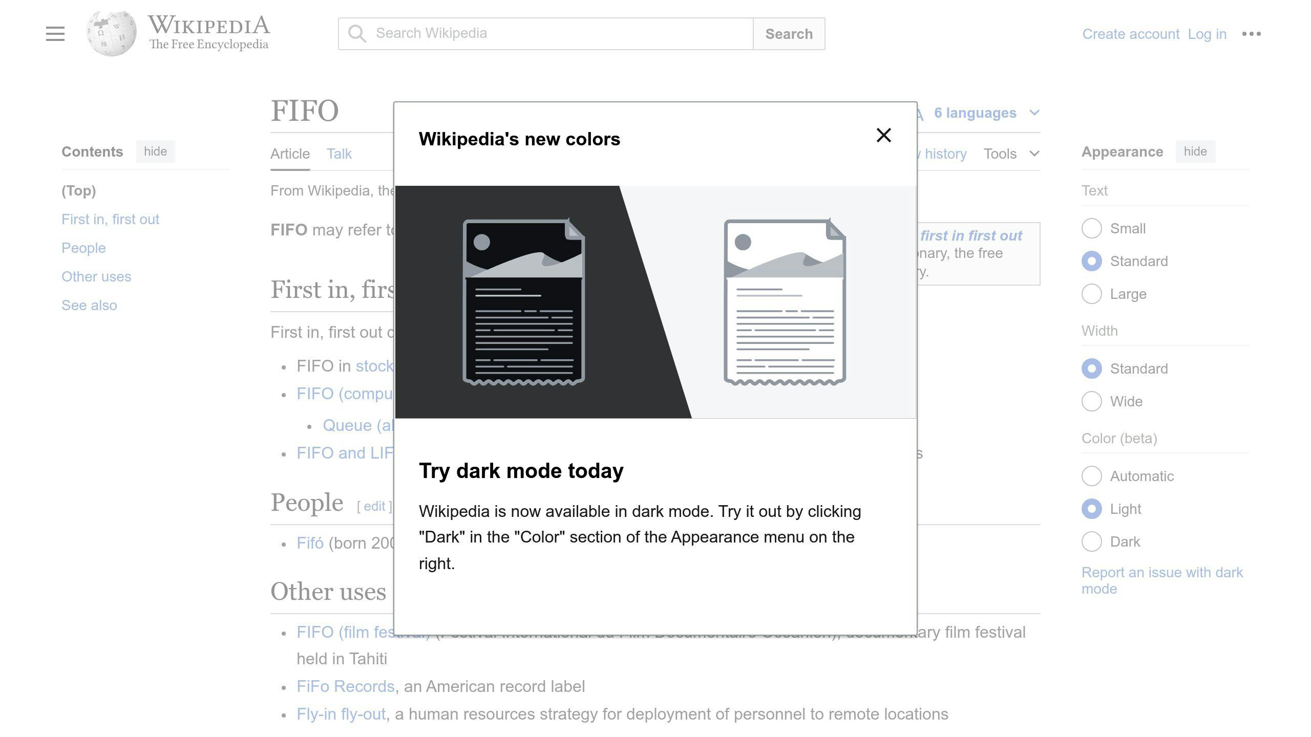1311x737 pixels.
Task: Open Report an issue with dark mode
Action: [x=1162, y=580]
